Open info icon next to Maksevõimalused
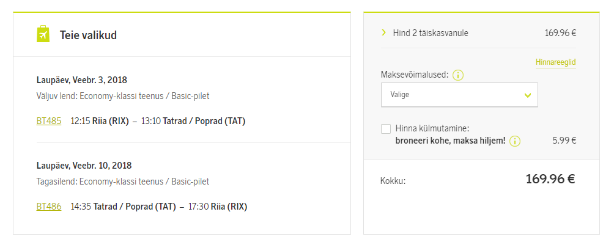The width and height of the screenshot is (614, 242). pos(458,75)
